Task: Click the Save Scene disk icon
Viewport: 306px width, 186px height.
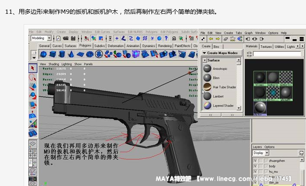Action: coord(73,38)
